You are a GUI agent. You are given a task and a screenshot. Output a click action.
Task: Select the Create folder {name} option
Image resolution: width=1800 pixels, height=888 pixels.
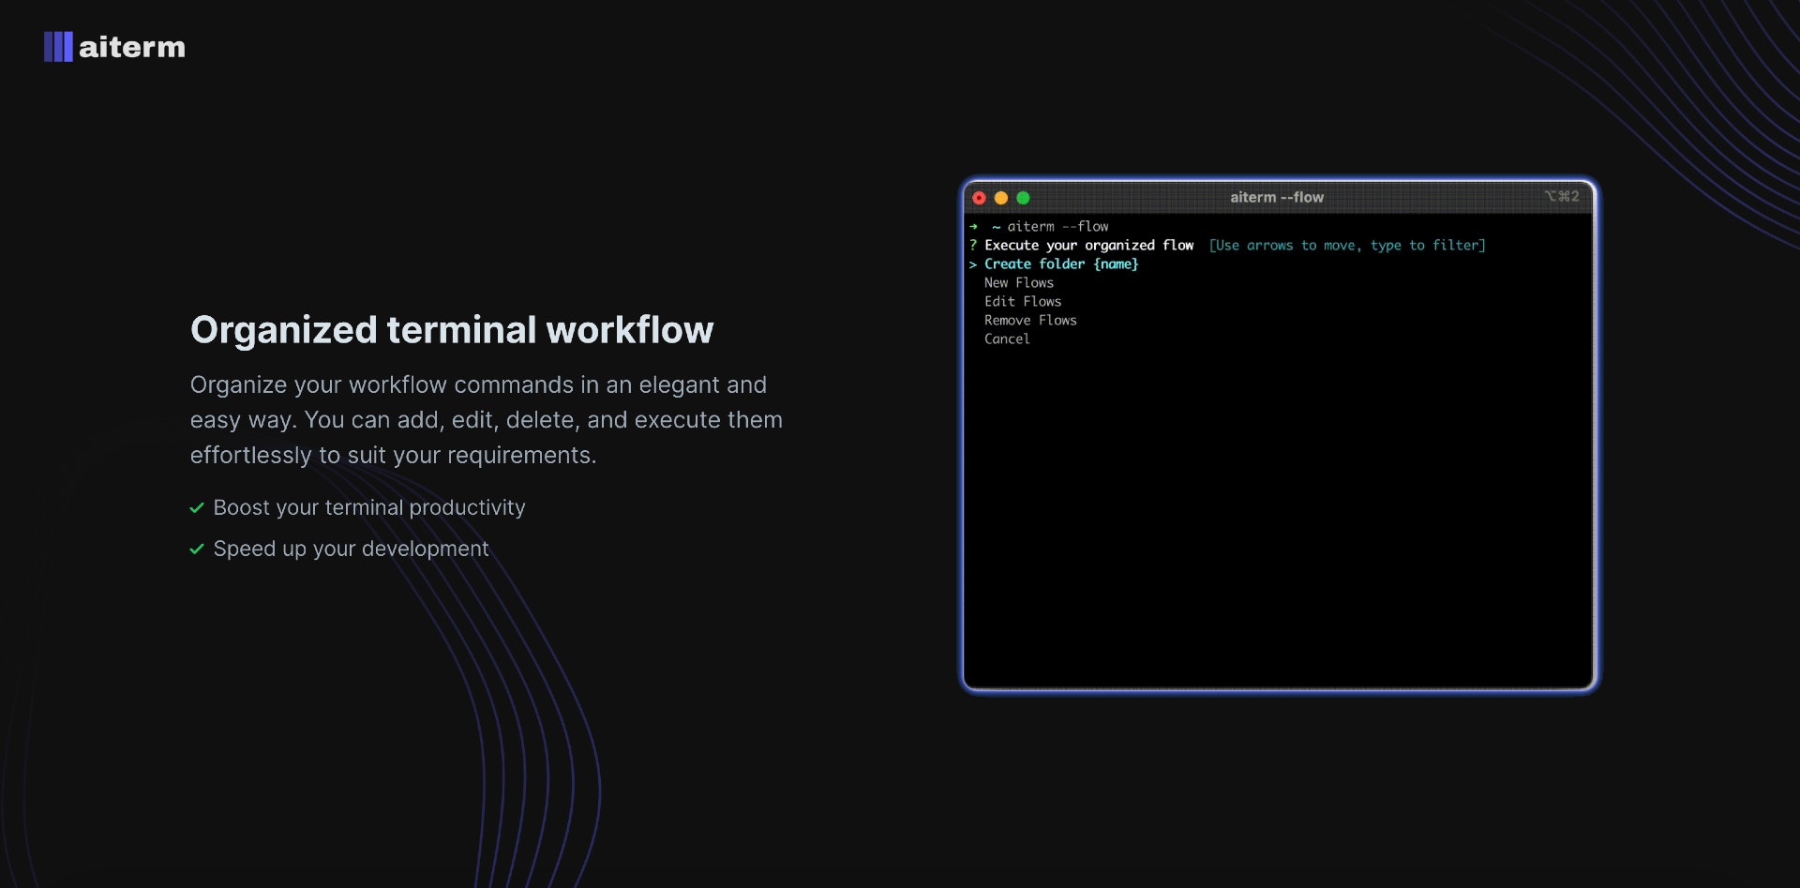(1061, 264)
